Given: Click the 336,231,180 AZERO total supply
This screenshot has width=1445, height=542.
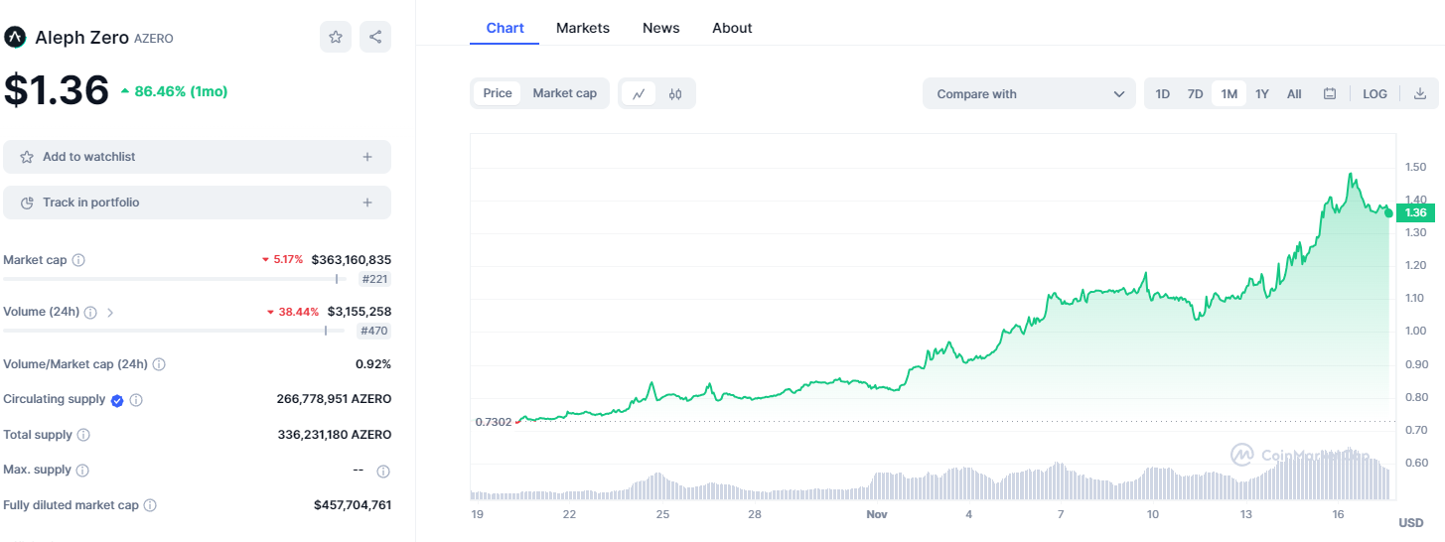Looking at the screenshot, I should (335, 435).
